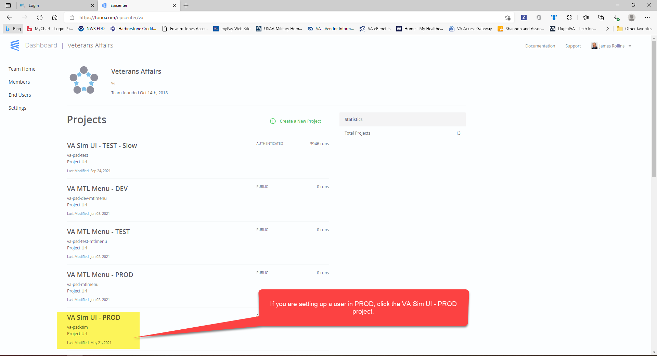Open VA Sim UI - TEST - Slow project
Screen dimensions: 657x356
point(102,146)
